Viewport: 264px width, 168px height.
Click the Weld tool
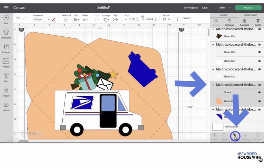click(x=224, y=137)
